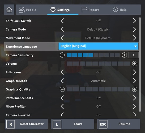The image size is (145, 133).
Task: Click the Leave button
Action: (x=72, y=124)
